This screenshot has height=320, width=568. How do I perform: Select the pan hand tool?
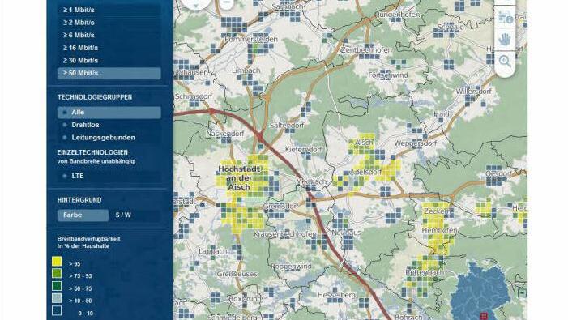[505, 39]
